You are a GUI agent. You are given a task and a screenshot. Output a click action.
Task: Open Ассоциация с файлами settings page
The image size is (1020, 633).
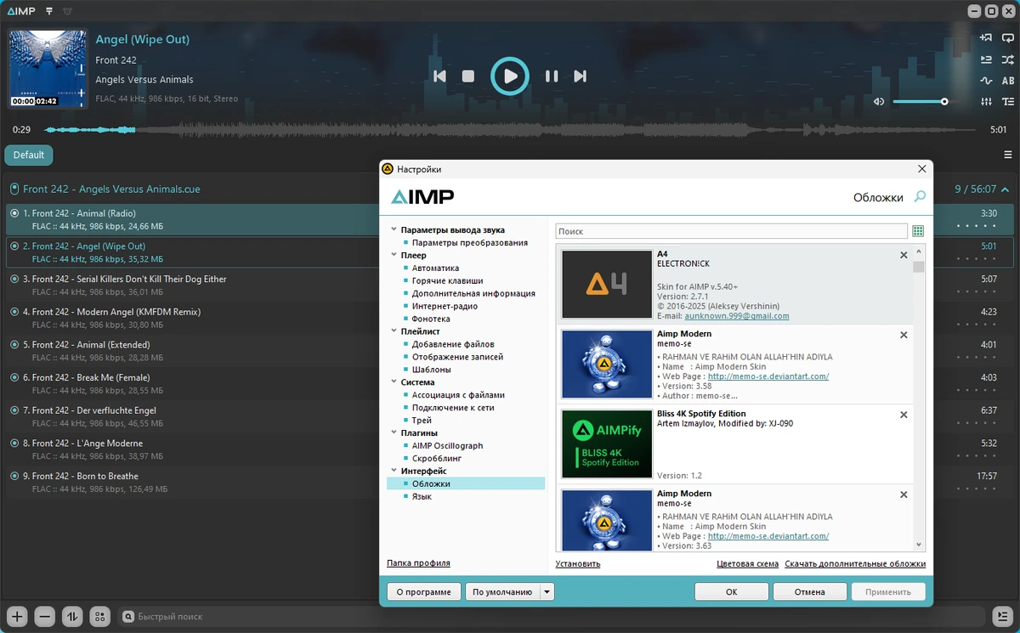[x=458, y=395]
